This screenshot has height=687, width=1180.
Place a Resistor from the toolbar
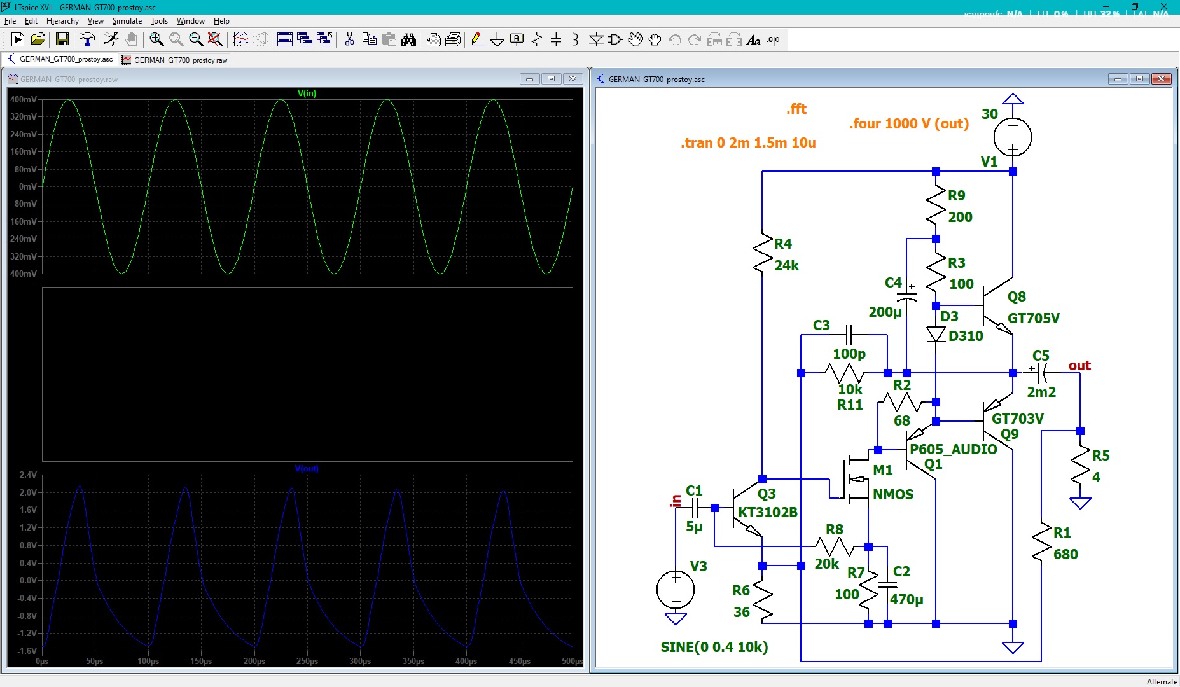(537, 40)
